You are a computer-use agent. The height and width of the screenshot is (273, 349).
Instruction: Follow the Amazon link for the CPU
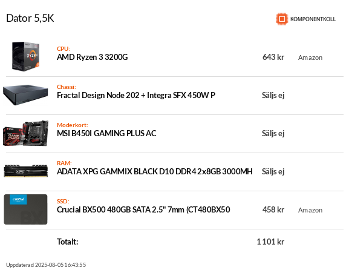[x=310, y=58]
